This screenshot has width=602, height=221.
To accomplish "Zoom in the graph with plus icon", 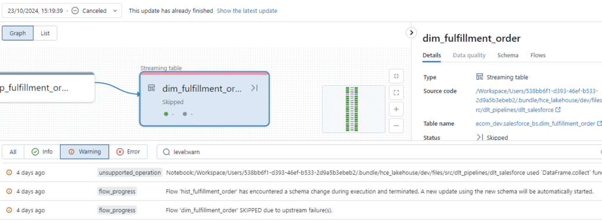I will click(396, 109).
